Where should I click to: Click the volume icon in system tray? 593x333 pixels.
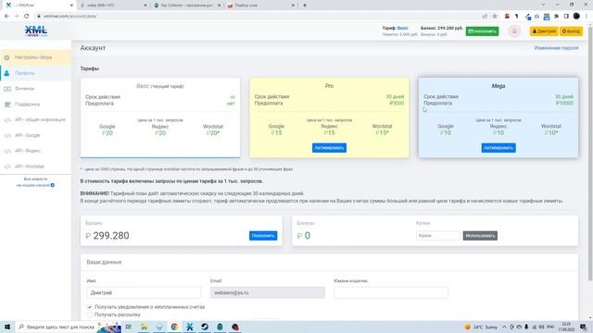click(541, 327)
